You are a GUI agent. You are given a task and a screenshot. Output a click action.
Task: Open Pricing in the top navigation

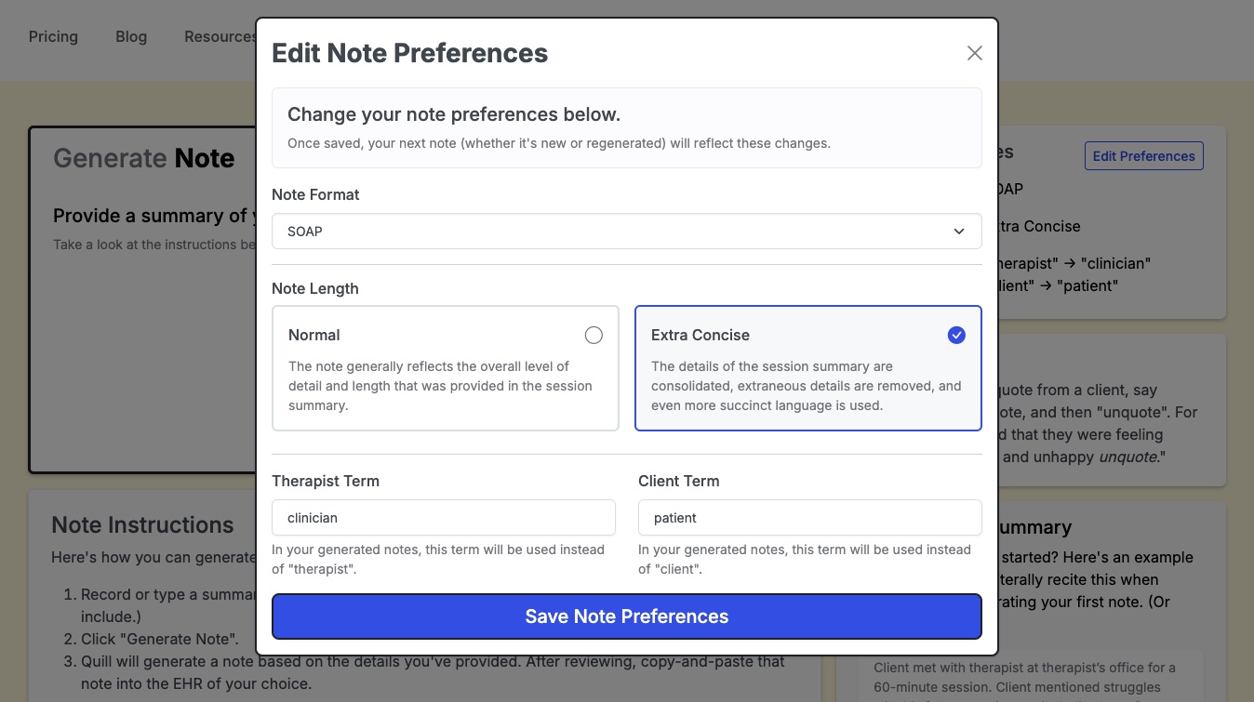(x=53, y=36)
